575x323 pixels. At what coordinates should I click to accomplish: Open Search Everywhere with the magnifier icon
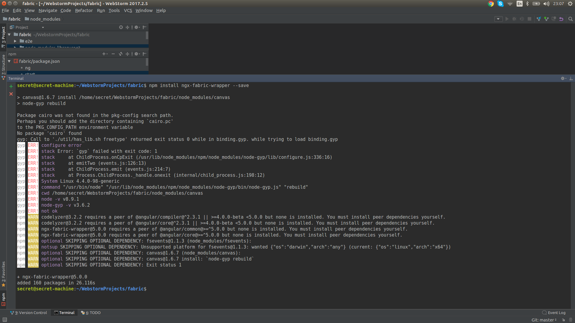point(571,19)
